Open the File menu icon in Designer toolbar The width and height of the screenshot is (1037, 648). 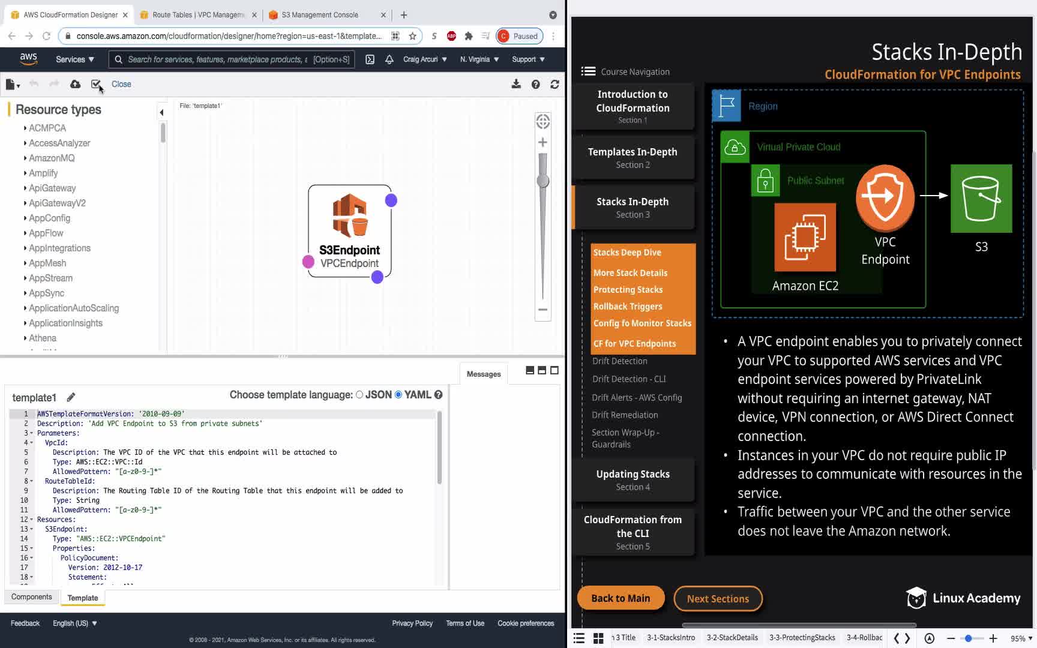12,85
